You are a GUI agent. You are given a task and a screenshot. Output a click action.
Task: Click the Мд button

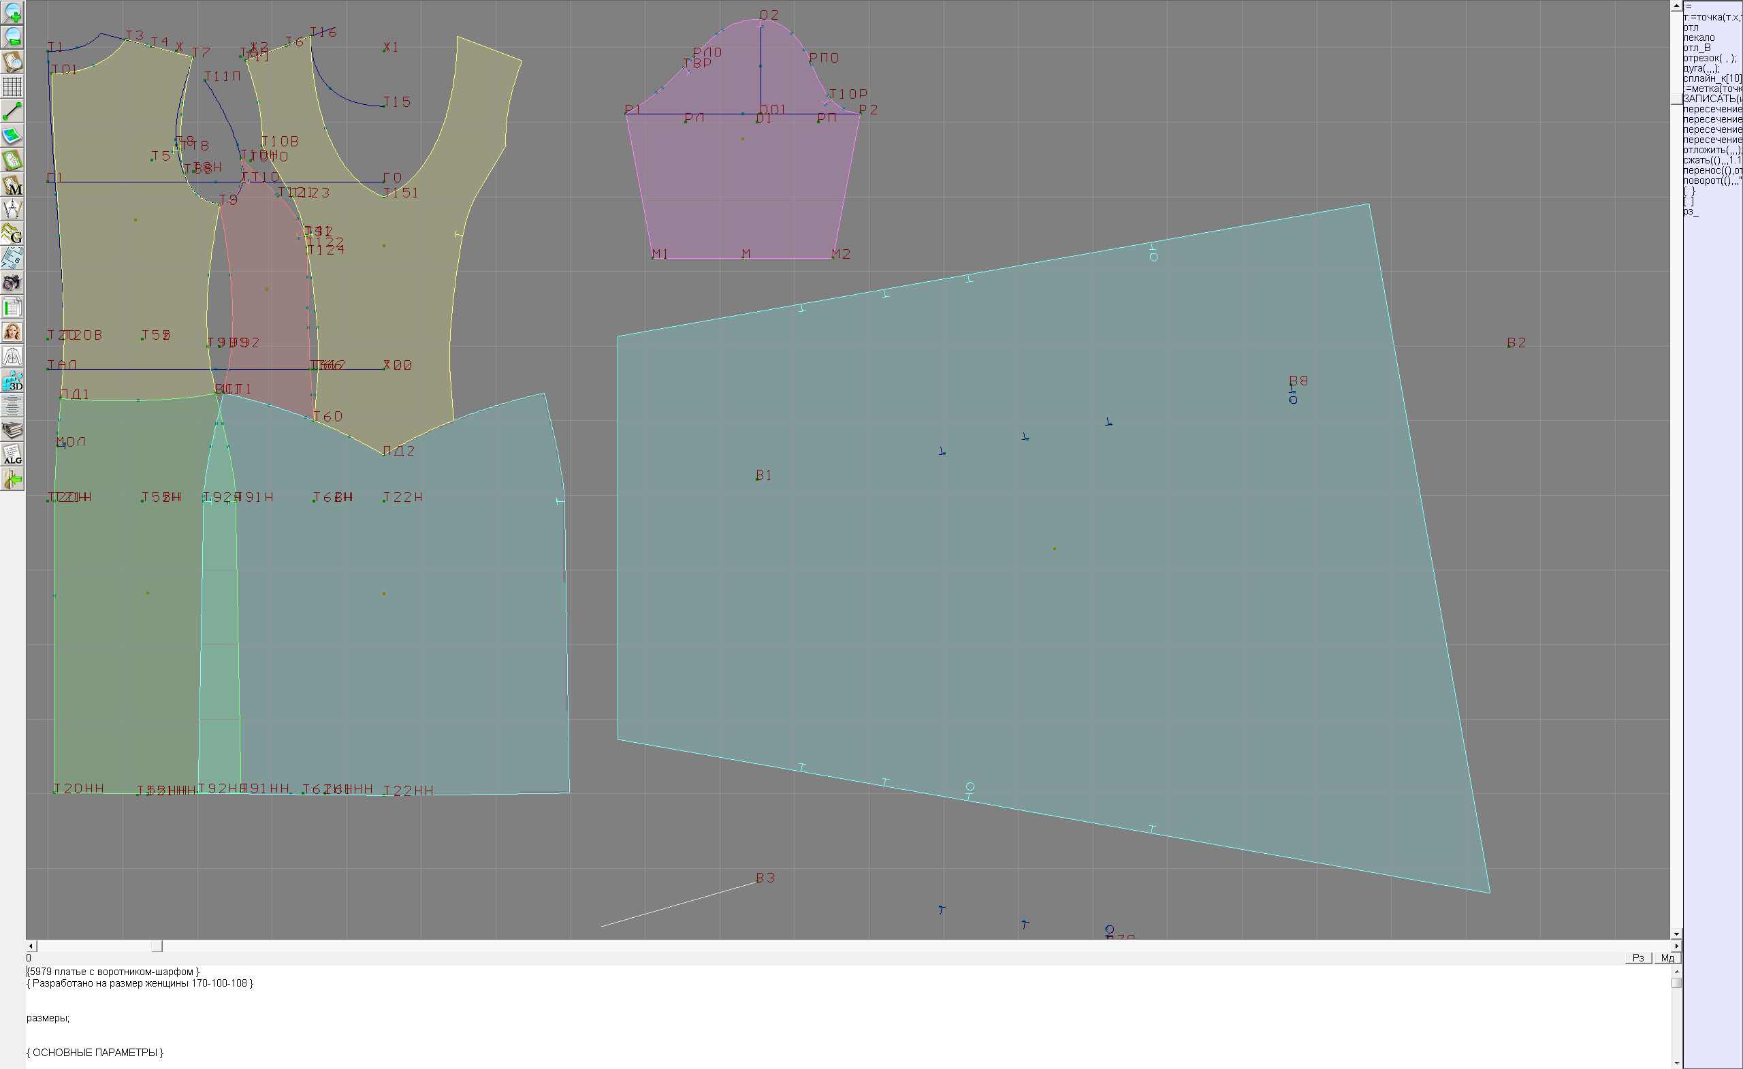tap(1667, 958)
